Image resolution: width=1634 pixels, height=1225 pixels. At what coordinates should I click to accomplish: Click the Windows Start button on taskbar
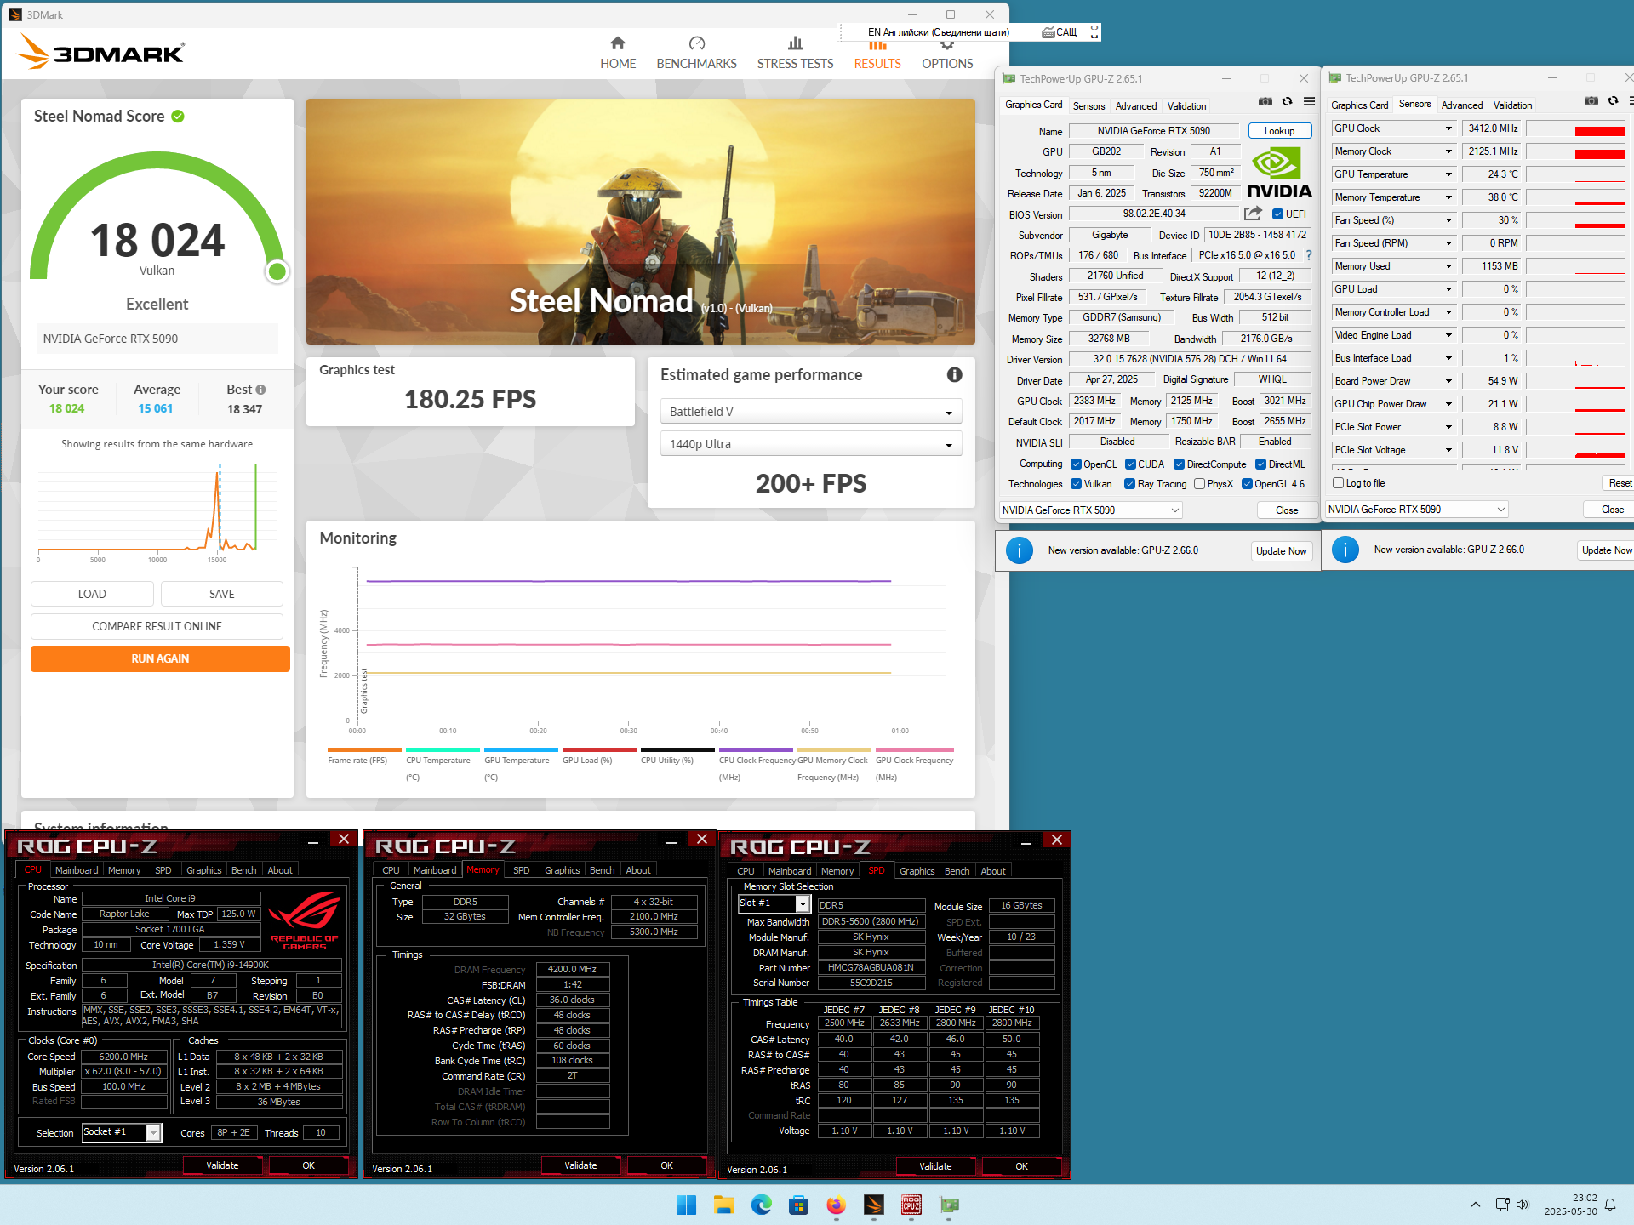tap(686, 1205)
